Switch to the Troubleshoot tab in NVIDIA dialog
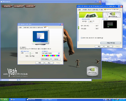The image size is (126, 101). [x=95, y=10]
